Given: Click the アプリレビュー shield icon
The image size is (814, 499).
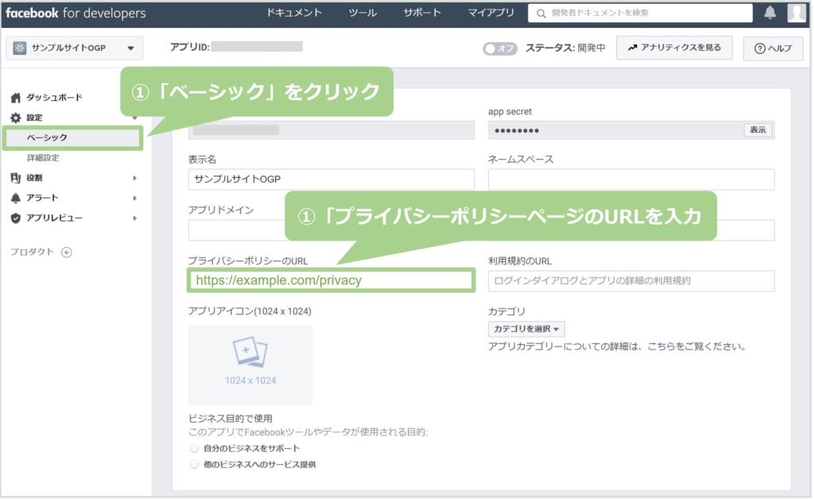Looking at the screenshot, I should tap(16, 219).
